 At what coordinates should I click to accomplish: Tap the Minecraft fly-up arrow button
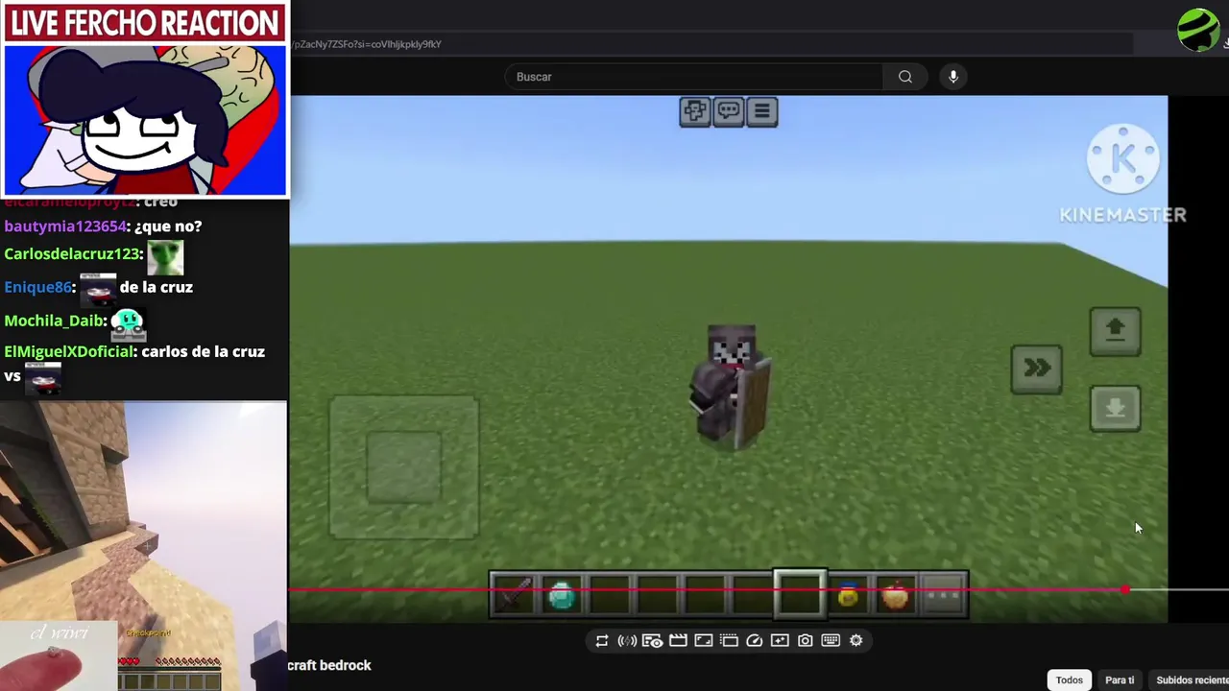point(1116,331)
